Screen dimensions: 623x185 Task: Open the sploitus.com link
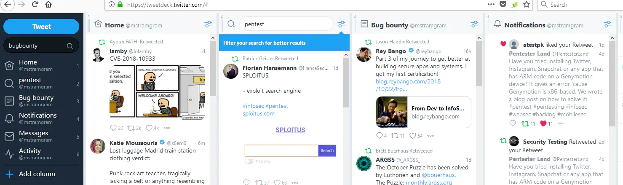coord(259,113)
